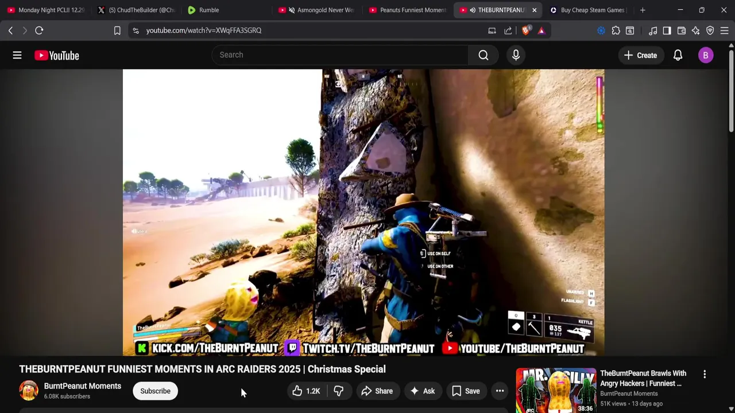Open the YouTube hamburger guide menu
Viewport: 735px width, 413px height.
click(x=17, y=55)
